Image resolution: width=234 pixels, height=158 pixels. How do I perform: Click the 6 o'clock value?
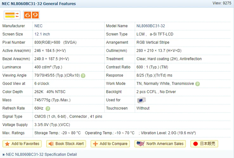(x=42, y=84)
